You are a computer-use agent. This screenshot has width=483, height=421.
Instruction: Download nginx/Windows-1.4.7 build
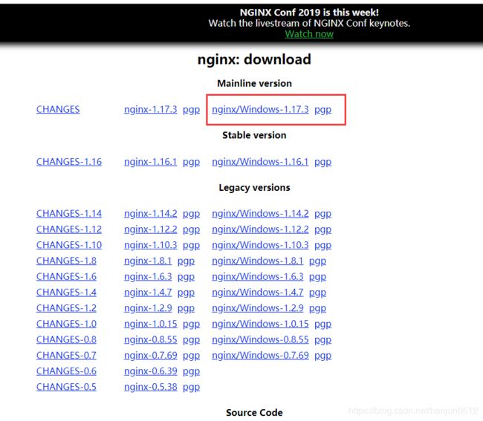coord(258,292)
